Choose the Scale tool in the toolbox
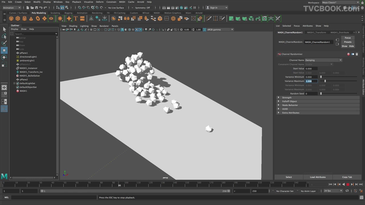The image size is (365, 205). pos(4,65)
